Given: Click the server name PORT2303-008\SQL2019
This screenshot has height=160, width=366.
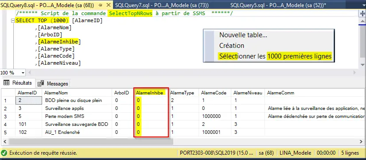Looking at the screenshot, I should (217, 153).
